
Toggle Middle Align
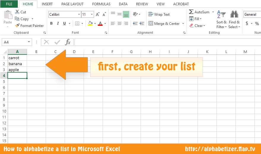(120, 14)
